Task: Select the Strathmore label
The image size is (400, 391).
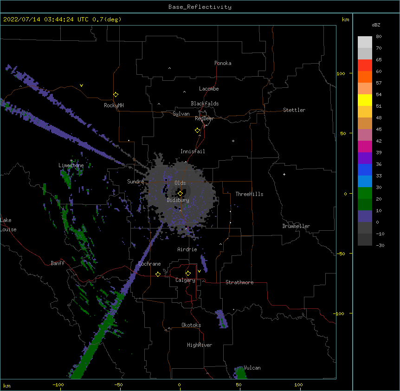Action: (x=239, y=282)
